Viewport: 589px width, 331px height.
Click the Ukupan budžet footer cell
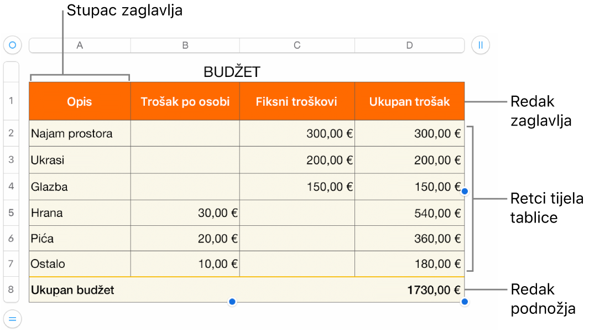pyautogui.click(x=80, y=289)
